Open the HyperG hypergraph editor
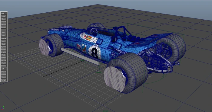The height and width of the screenshot is (112, 212). 4,47
